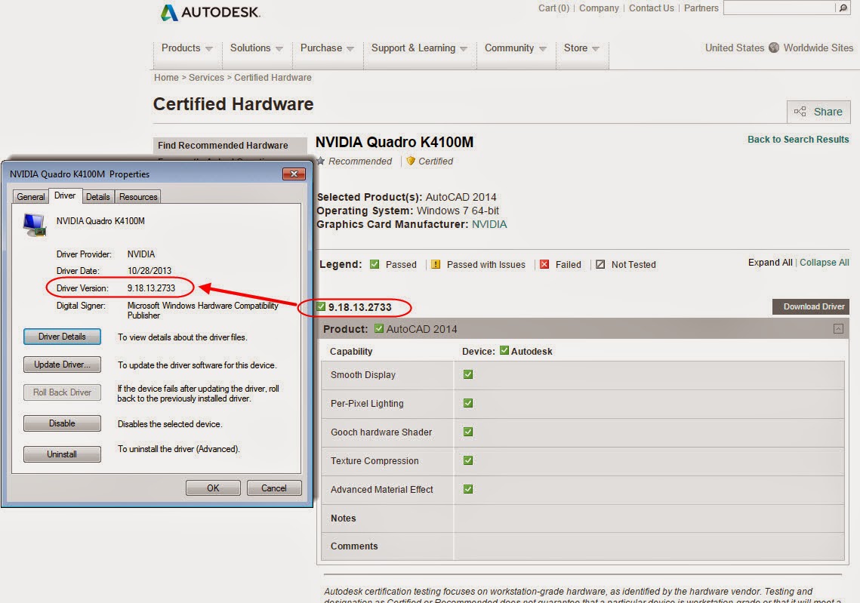The width and height of the screenshot is (860, 603).
Task: Click the NVIDIA manufacturer link
Action: point(489,224)
